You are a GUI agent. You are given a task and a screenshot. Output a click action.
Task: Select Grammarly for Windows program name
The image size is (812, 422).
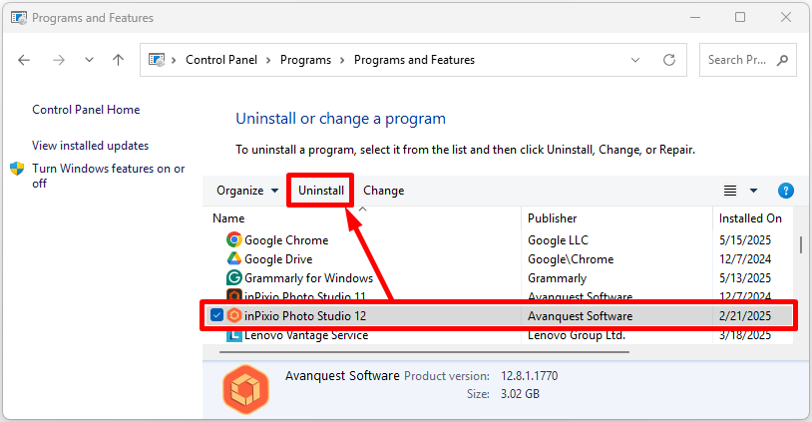(308, 278)
